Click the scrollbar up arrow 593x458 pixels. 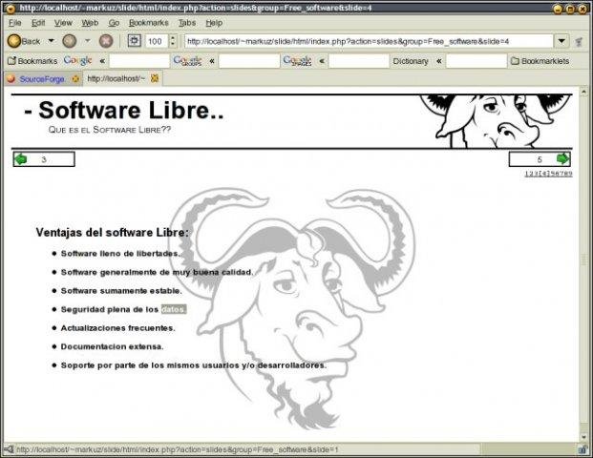point(583,91)
